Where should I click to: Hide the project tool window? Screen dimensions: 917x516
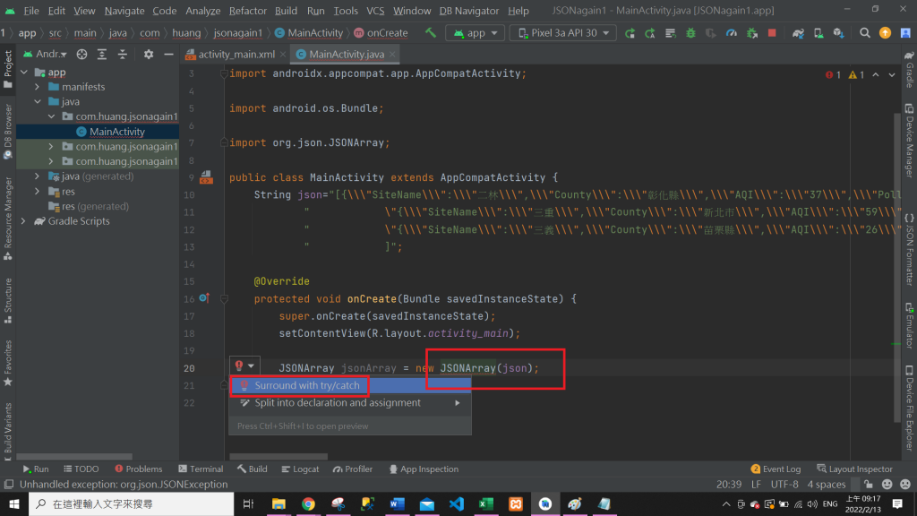168,54
